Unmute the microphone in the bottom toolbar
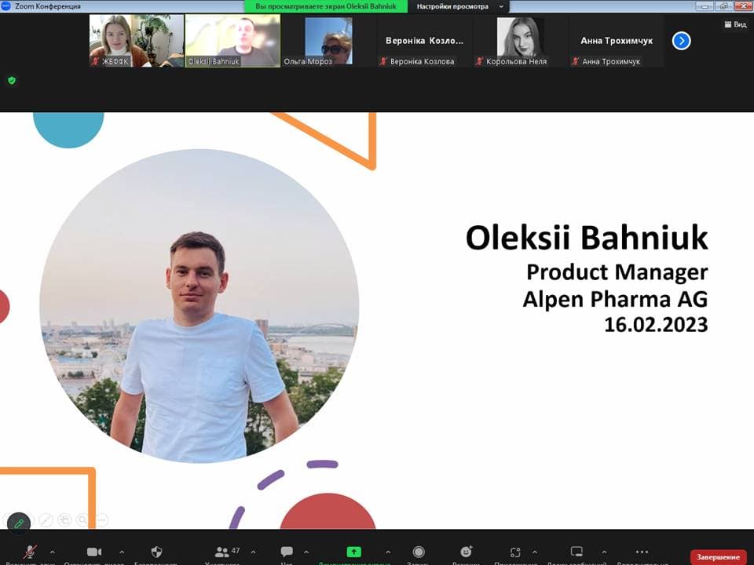The width and height of the screenshot is (754, 565). pyautogui.click(x=31, y=552)
